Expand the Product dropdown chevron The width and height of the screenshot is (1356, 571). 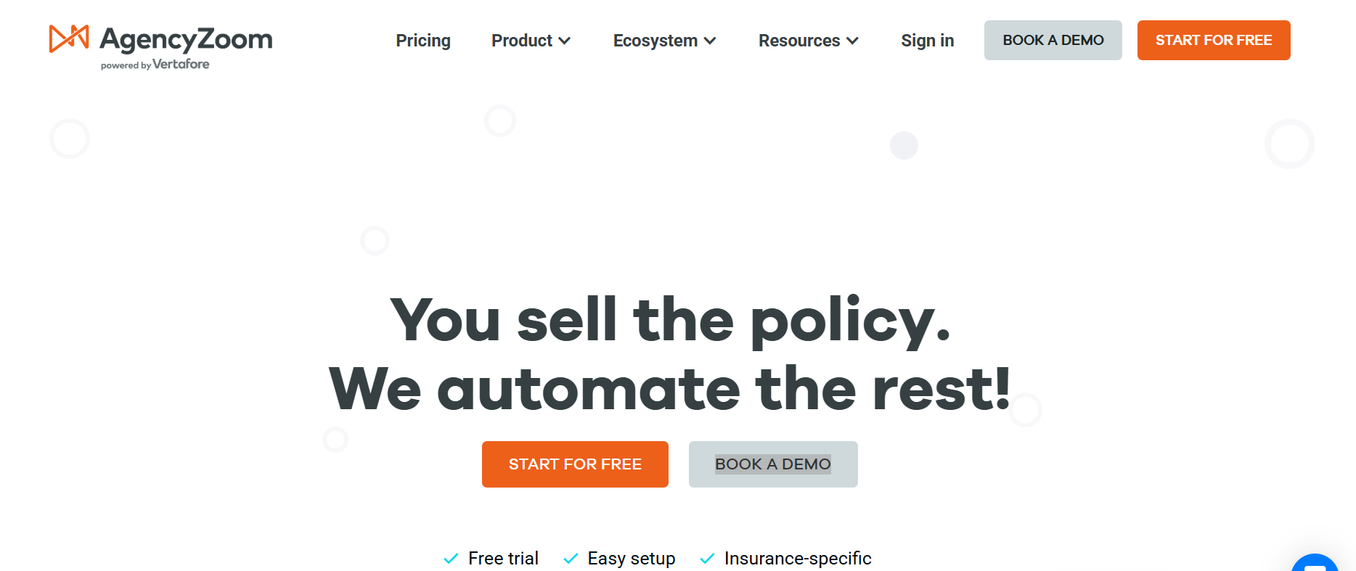(565, 41)
